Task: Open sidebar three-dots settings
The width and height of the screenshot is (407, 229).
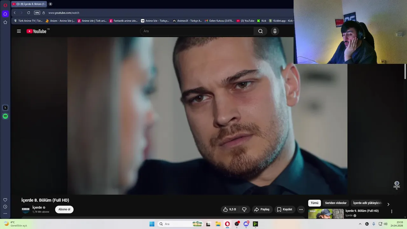Action: (x=5, y=214)
